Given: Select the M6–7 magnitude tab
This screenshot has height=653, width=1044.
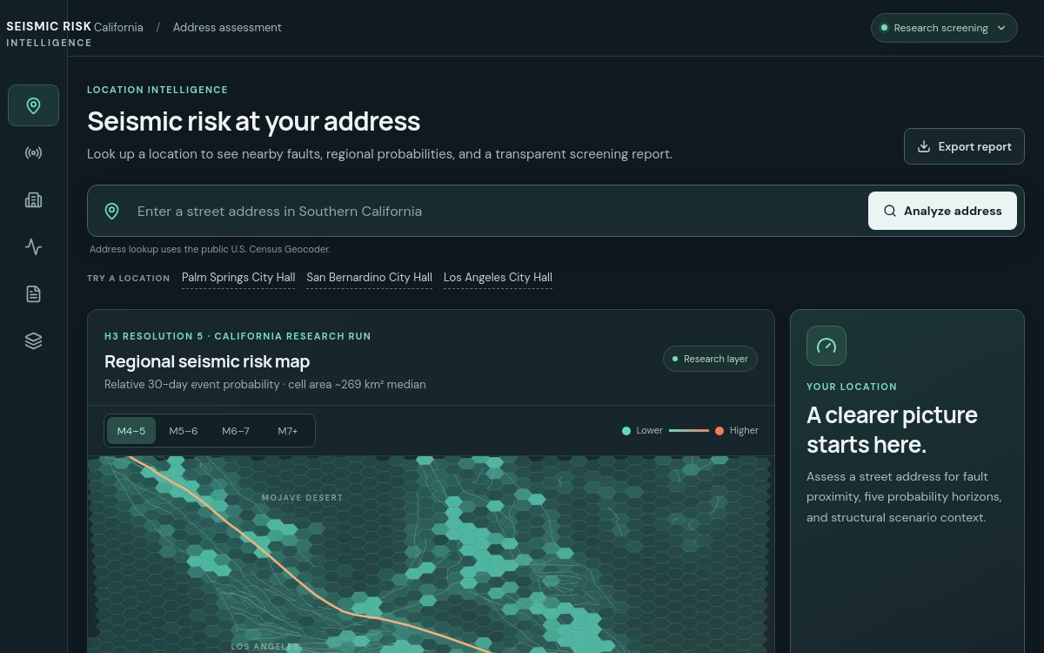Looking at the screenshot, I should 236,431.
